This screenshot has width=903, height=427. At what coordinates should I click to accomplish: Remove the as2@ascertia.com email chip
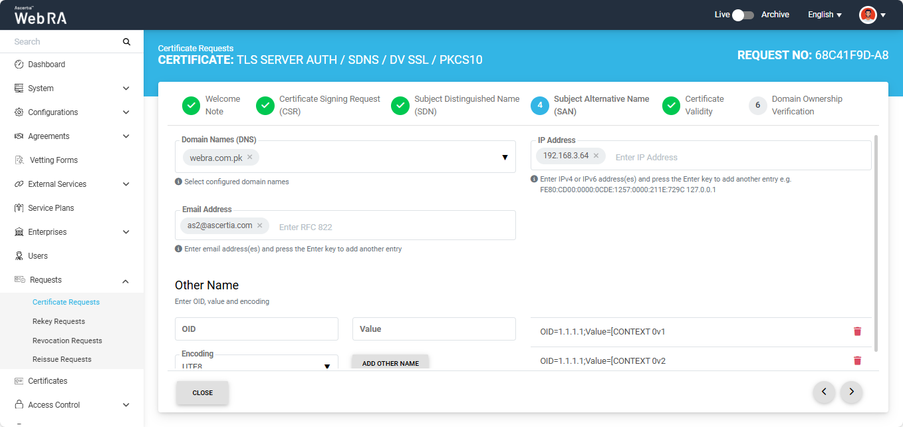[x=260, y=225]
